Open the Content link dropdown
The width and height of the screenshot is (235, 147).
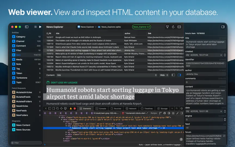107,75
